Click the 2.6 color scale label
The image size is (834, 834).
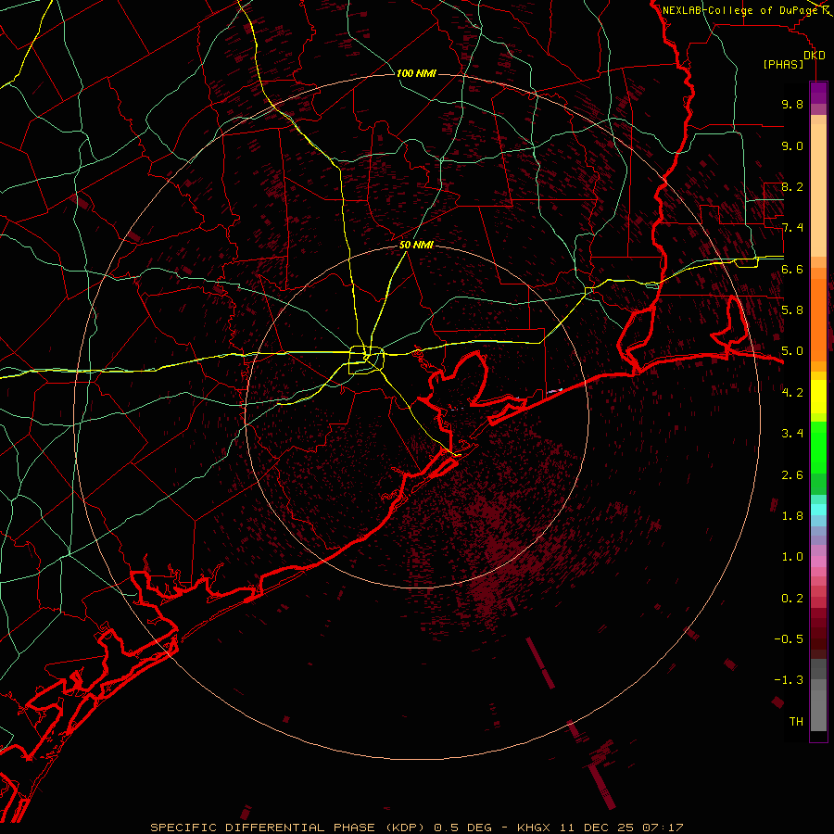tap(792, 475)
